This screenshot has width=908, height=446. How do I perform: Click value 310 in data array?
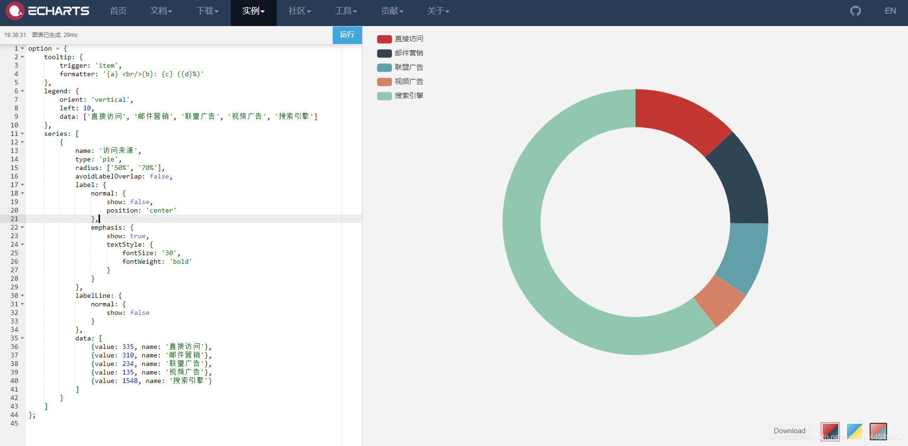point(128,355)
